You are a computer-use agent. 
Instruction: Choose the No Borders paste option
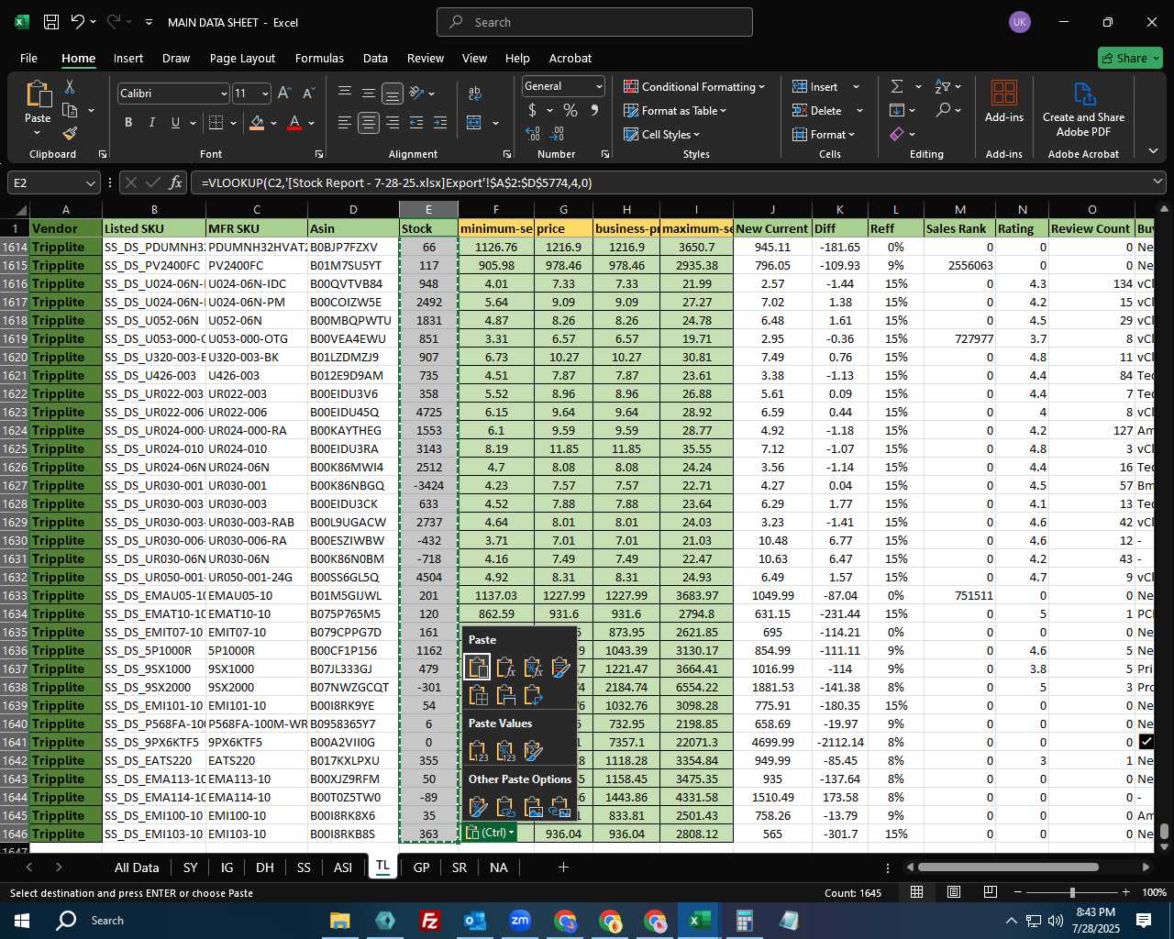[478, 696]
